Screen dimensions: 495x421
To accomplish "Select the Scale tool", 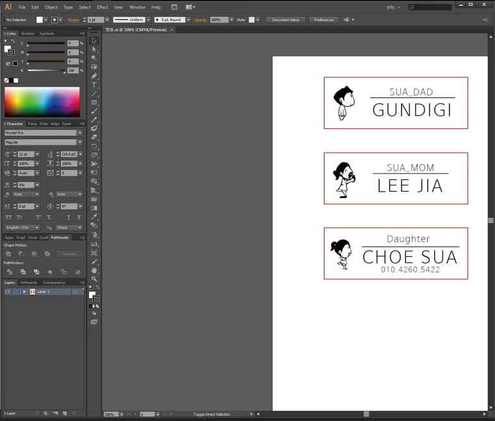I will click(94, 155).
